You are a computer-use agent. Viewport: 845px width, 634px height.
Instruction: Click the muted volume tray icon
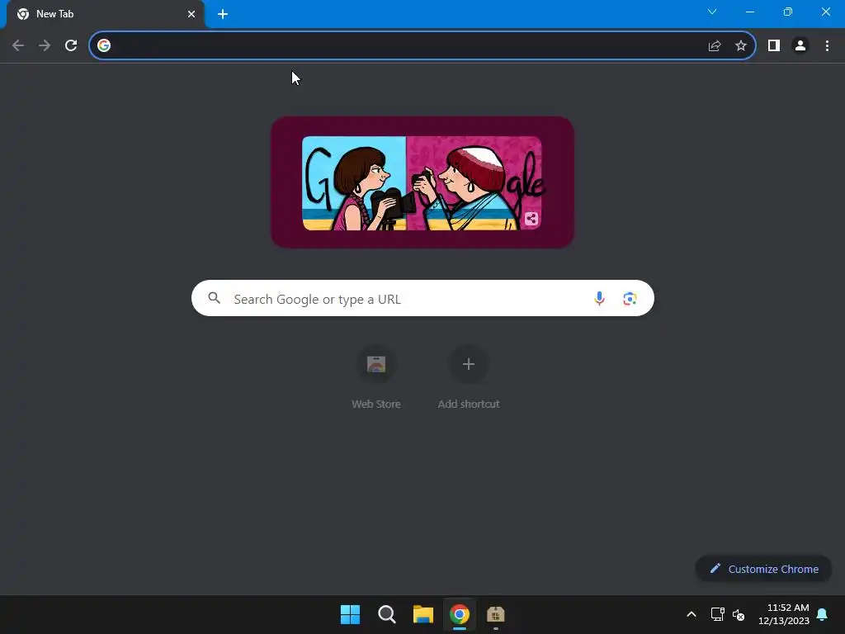coord(739,614)
